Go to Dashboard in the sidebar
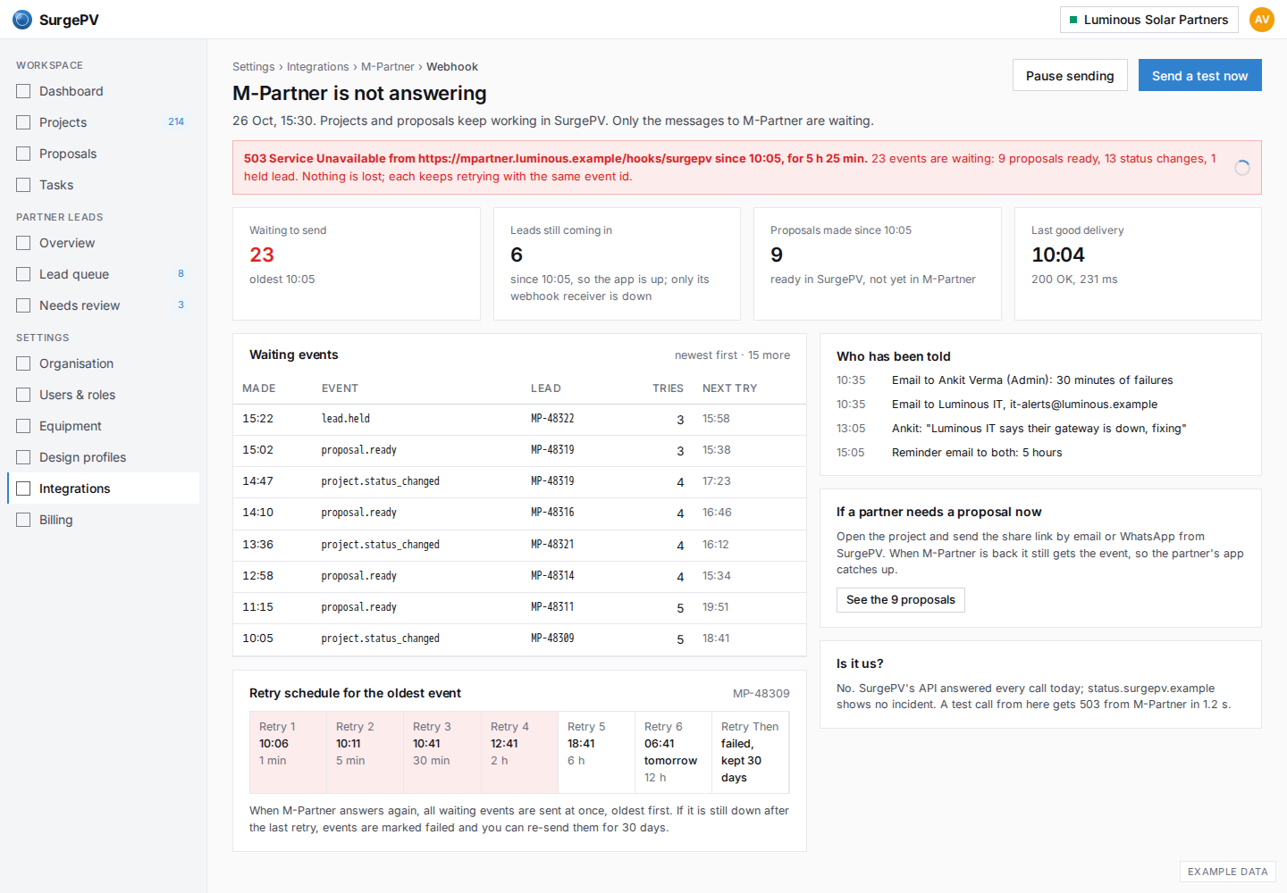The width and height of the screenshot is (1287, 893). coord(103,91)
